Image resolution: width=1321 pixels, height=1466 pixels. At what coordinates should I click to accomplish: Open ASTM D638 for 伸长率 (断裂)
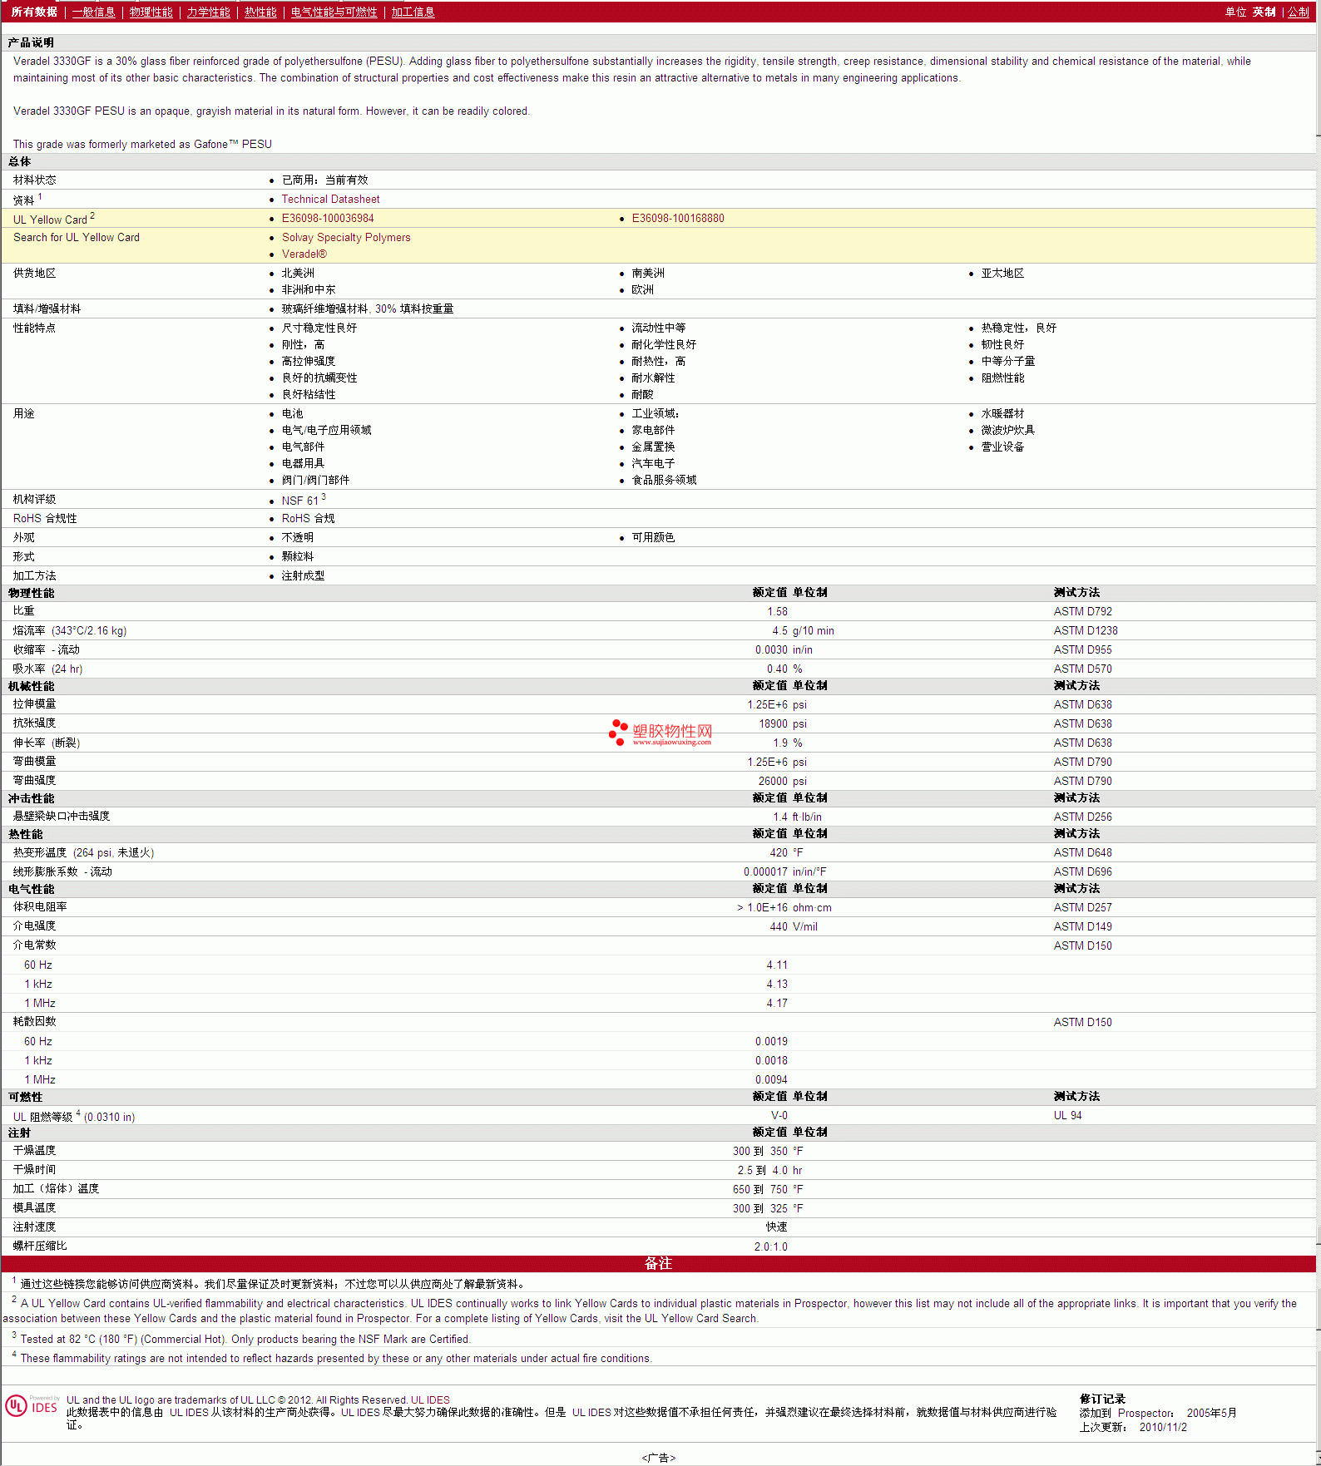pos(1082,743)
